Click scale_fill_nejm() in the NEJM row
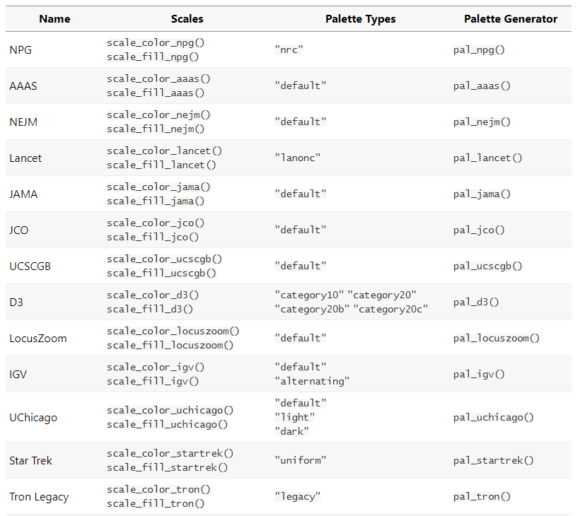This screenshot has height=516, width=580. [156, 129]
